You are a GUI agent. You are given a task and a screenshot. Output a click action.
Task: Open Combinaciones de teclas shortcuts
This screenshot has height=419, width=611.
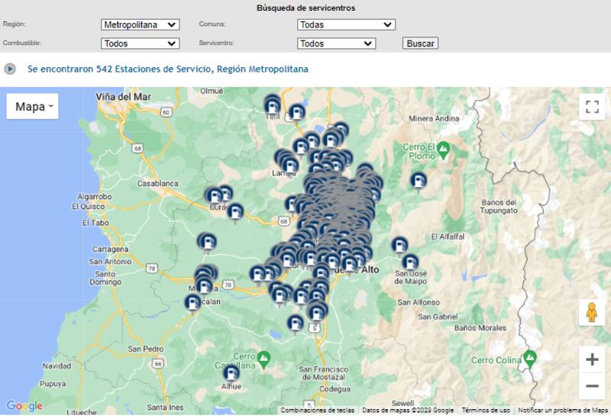(x=317, y=410)
